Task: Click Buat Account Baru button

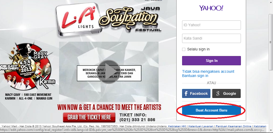Action: (x=211, y=110)
